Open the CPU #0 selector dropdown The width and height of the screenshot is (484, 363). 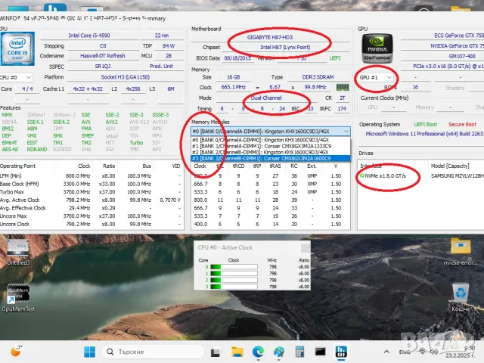click(17, 77)
